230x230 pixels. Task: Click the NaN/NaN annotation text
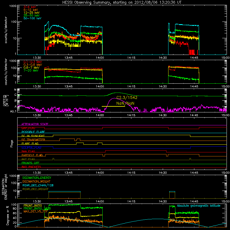point(125,103)
